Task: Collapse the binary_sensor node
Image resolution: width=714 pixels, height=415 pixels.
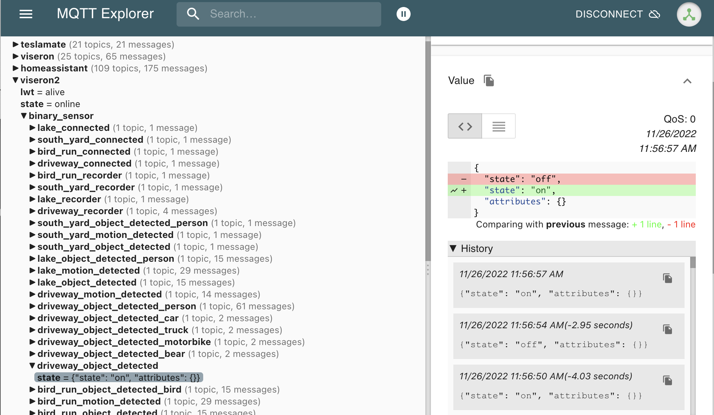Action: [24, 116]
